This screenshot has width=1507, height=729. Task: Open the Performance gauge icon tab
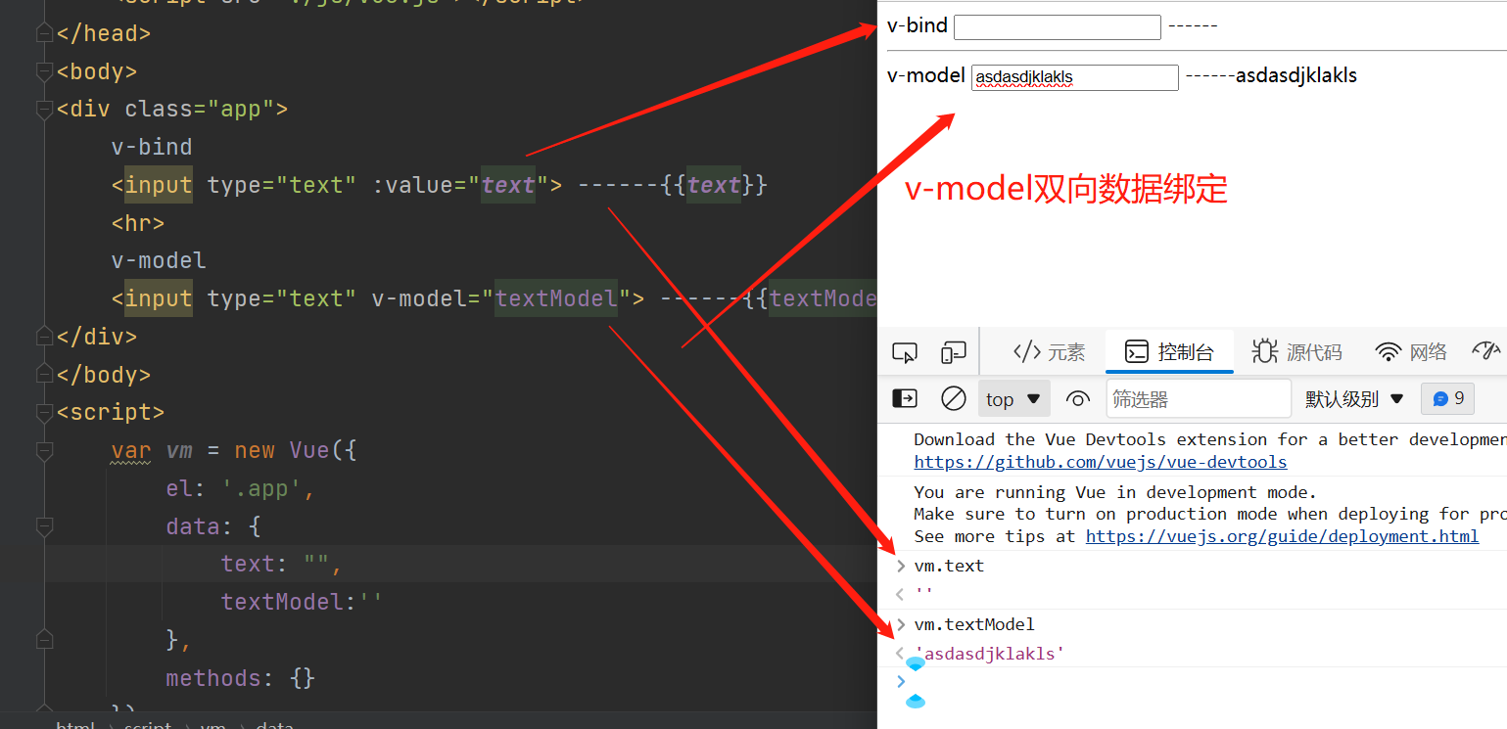pyautogui.click(x=1487, y=351)
